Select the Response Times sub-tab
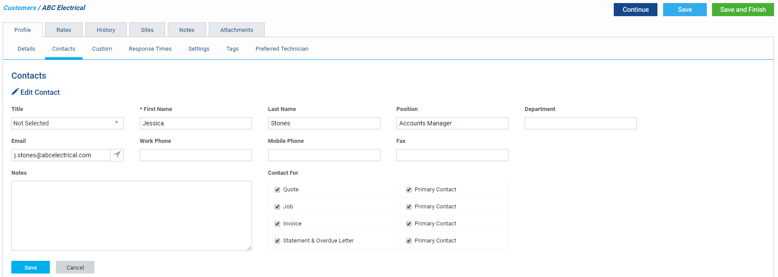778x277 pixels. pyautogui.click(x=150, y=49)
